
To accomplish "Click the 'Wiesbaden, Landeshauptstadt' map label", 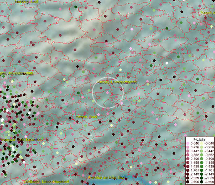I will [46, 182].
